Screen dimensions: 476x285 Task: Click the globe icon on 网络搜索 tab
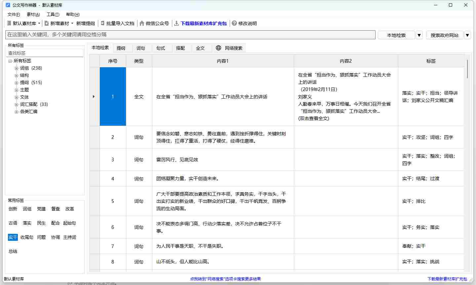coord(218,48)
